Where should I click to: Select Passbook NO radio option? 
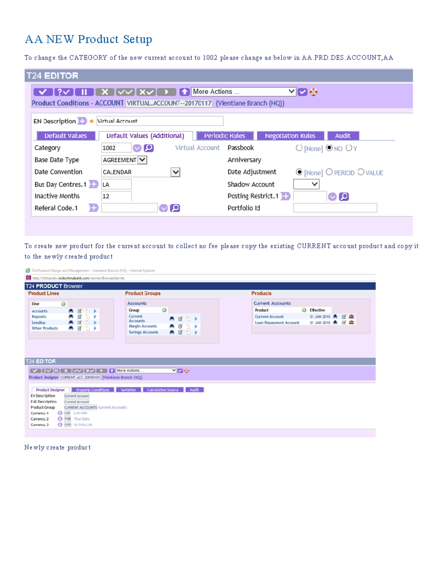click(x=329, y=148)
